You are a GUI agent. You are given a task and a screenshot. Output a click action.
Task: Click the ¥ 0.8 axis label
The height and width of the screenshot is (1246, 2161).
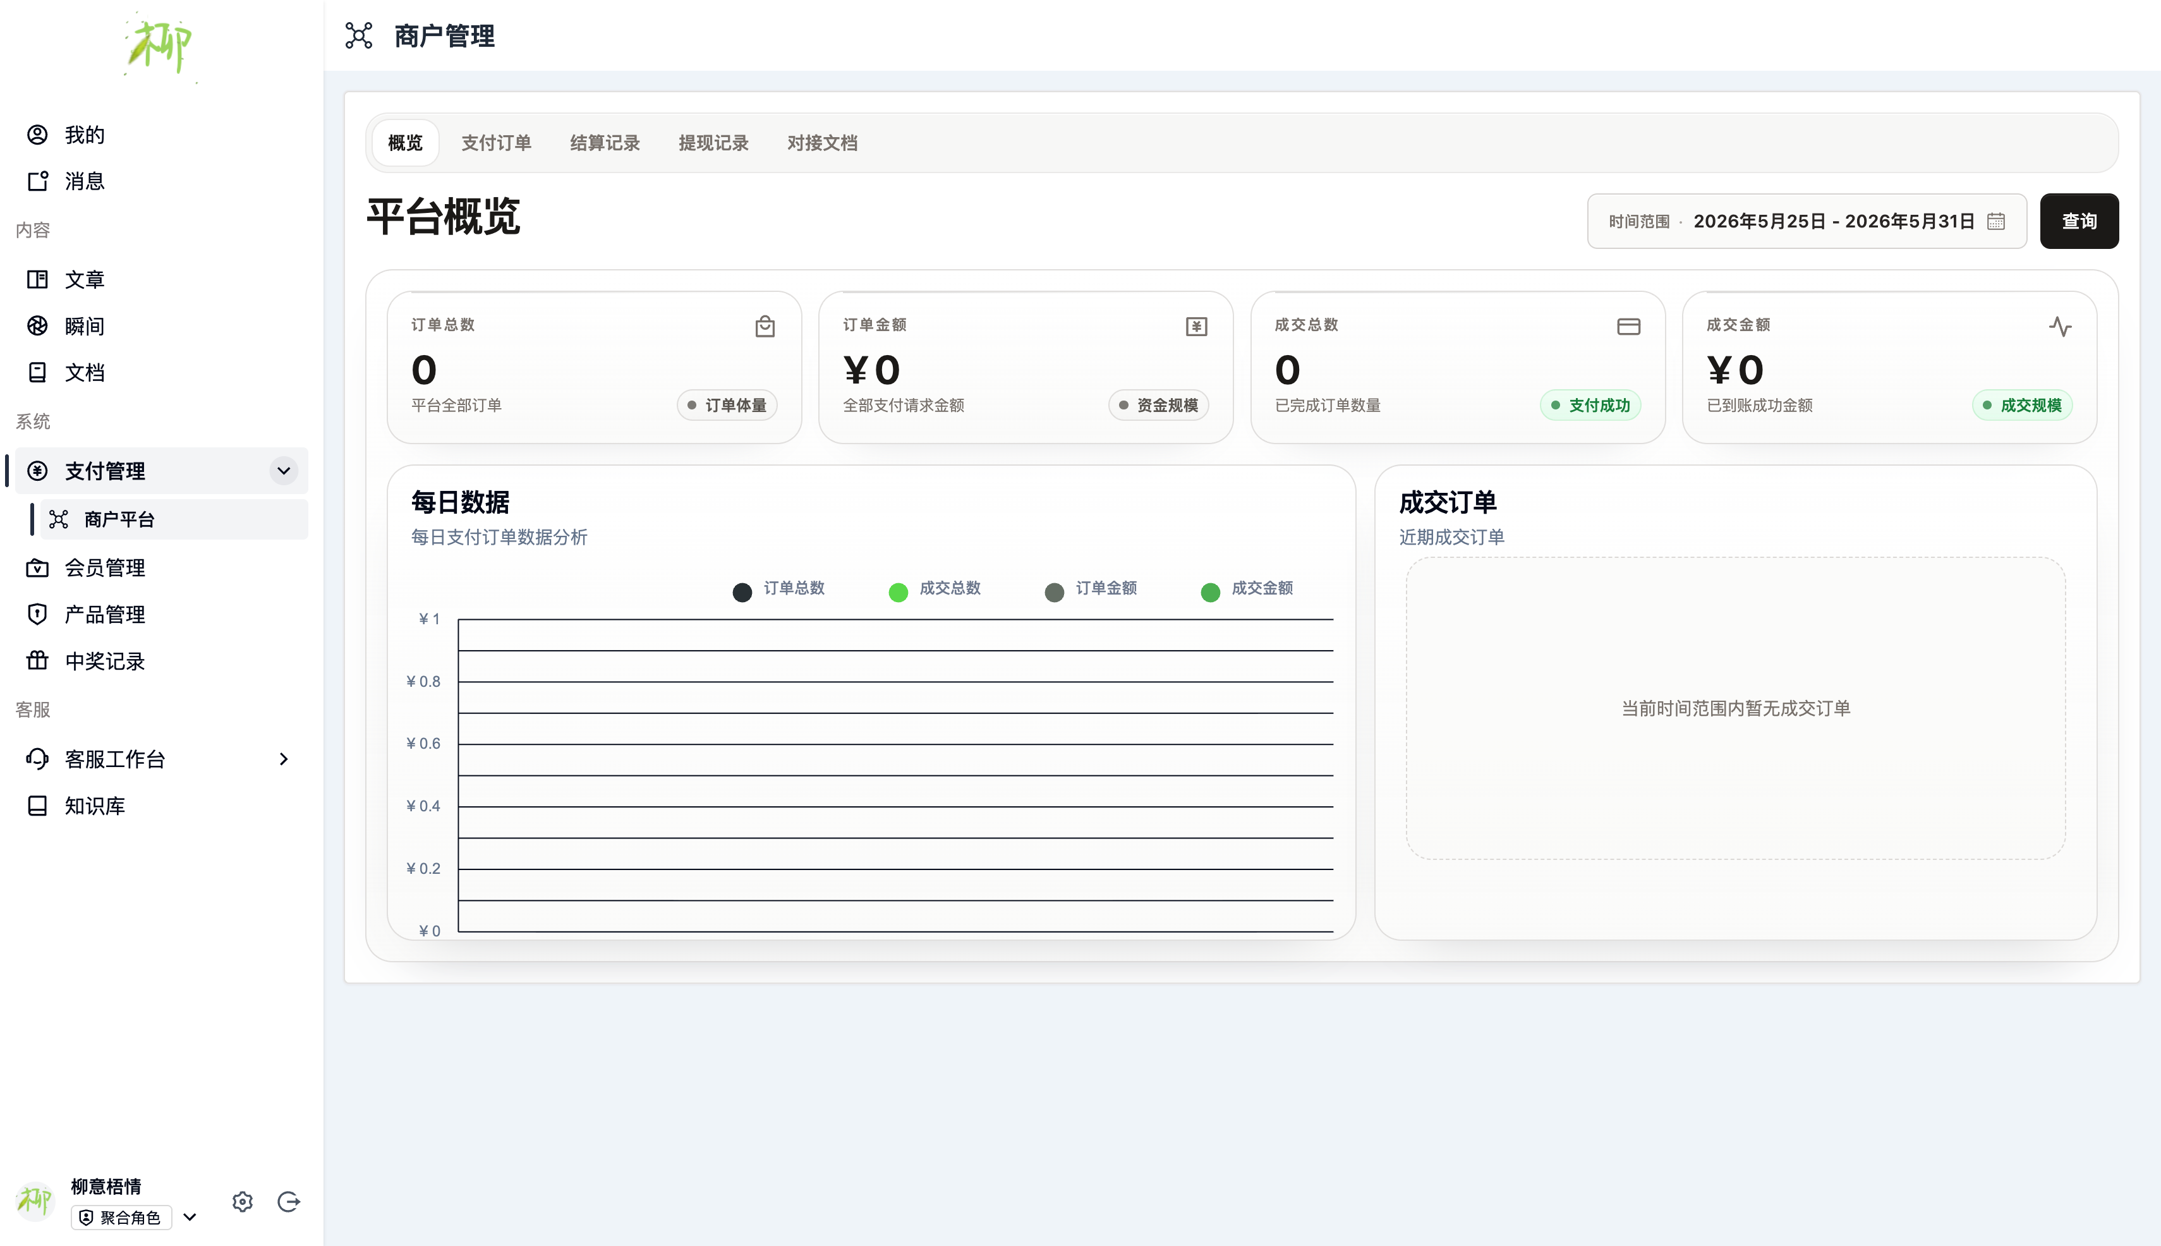(423, 681)
